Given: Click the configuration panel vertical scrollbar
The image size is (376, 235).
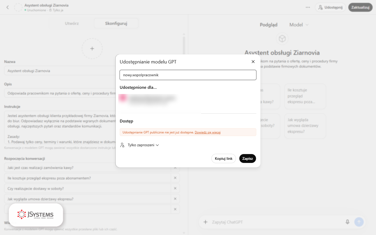Looking at the screenshot, I should click(x=184, y=45).
